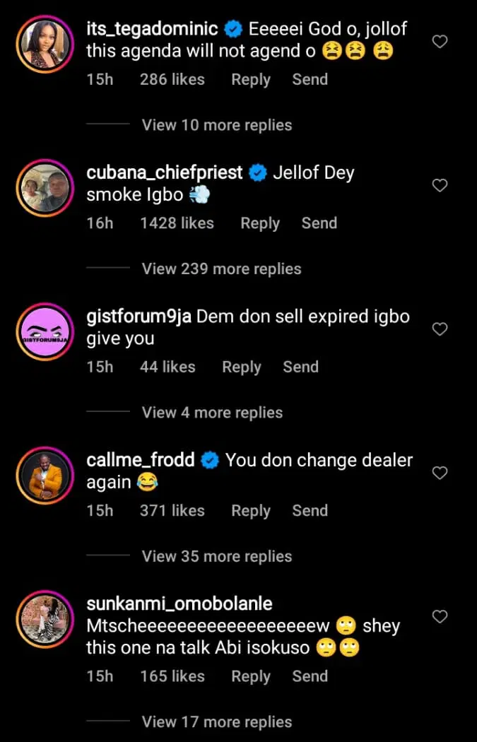
Task: Send gistforum9ja's comment to someone
Action: pos(300,367)
